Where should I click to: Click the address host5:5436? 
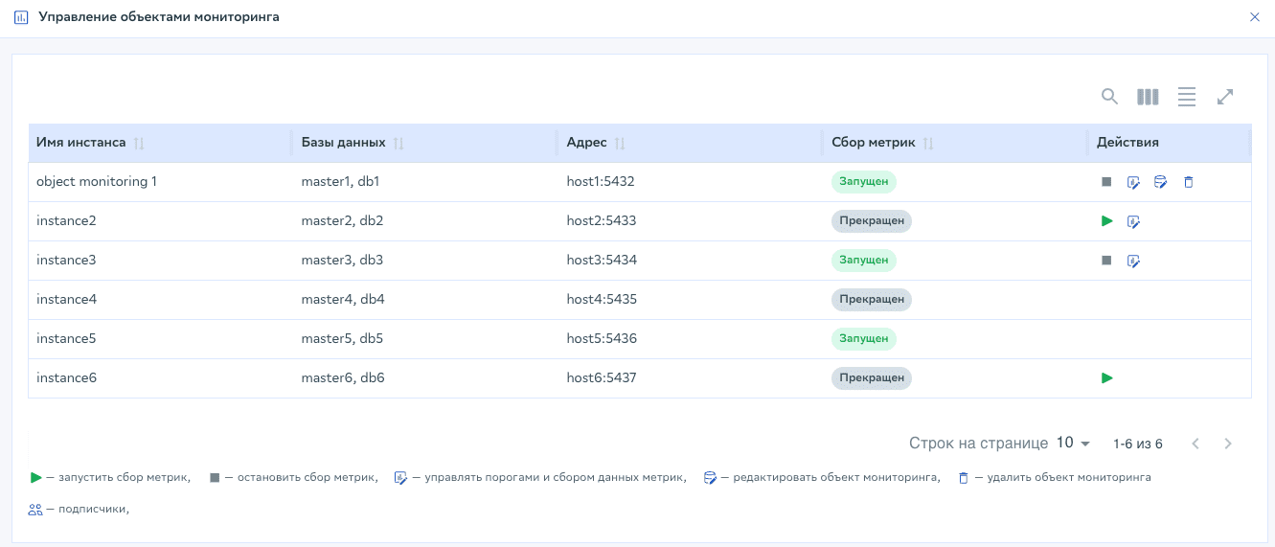[x=602, y=338]
